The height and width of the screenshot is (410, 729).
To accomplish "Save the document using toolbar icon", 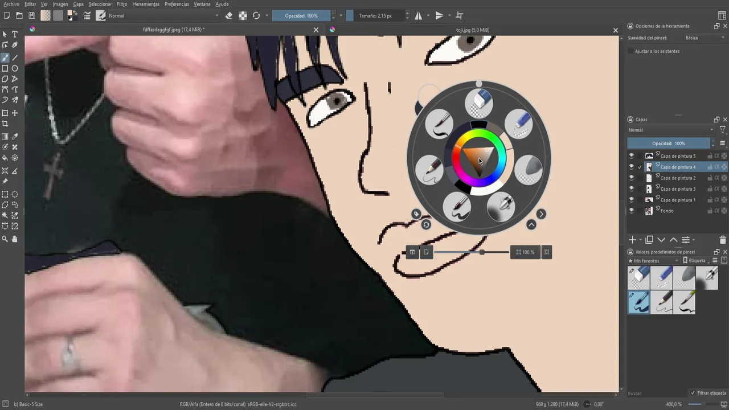I will pos(32,15).
